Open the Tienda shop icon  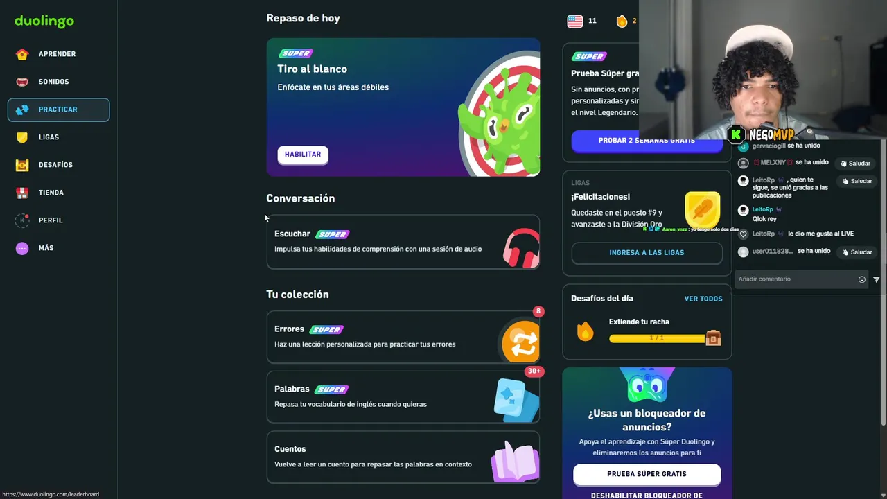(22, 193)
